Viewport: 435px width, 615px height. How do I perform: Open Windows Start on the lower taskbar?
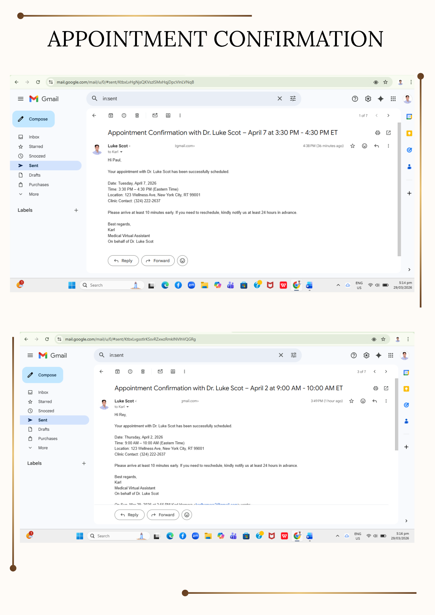point(80,536)
